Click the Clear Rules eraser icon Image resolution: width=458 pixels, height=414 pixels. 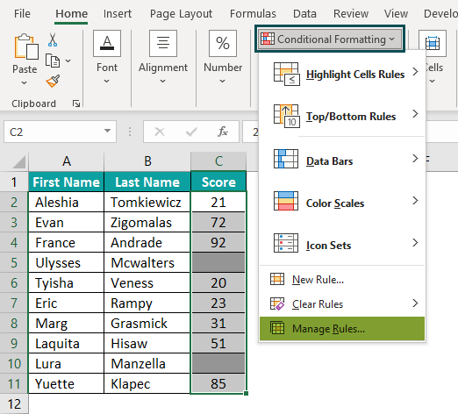277,303
